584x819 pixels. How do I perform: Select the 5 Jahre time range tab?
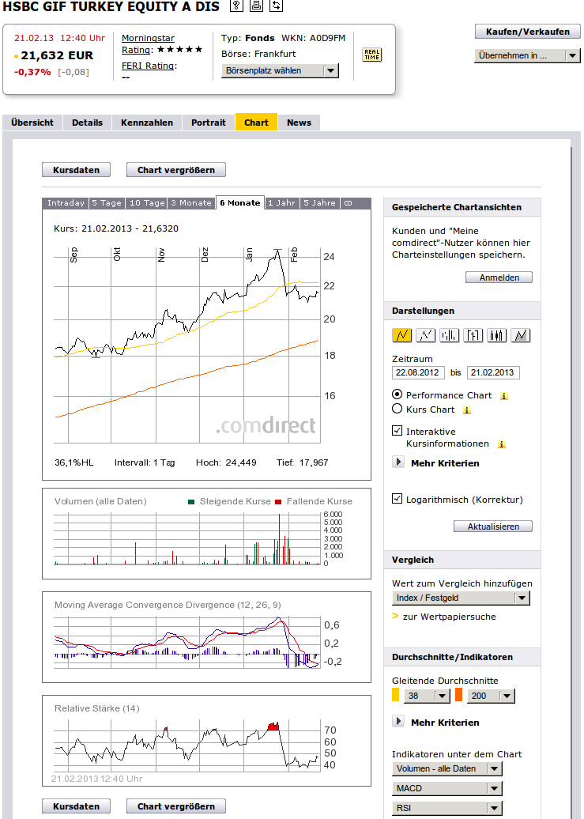[x=320, y=203]
